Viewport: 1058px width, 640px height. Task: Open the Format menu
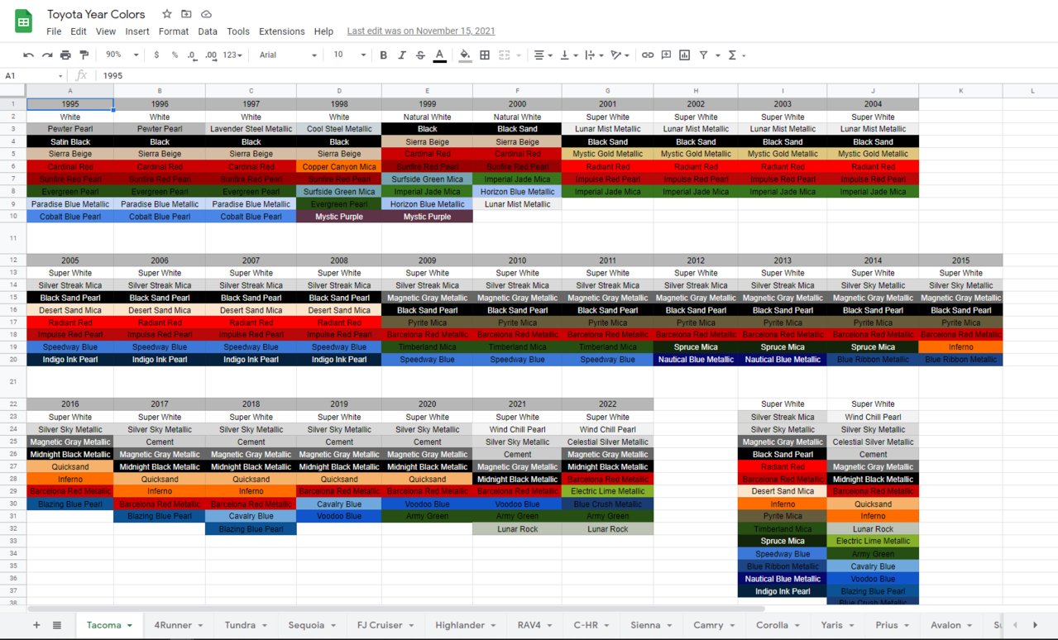174,31
